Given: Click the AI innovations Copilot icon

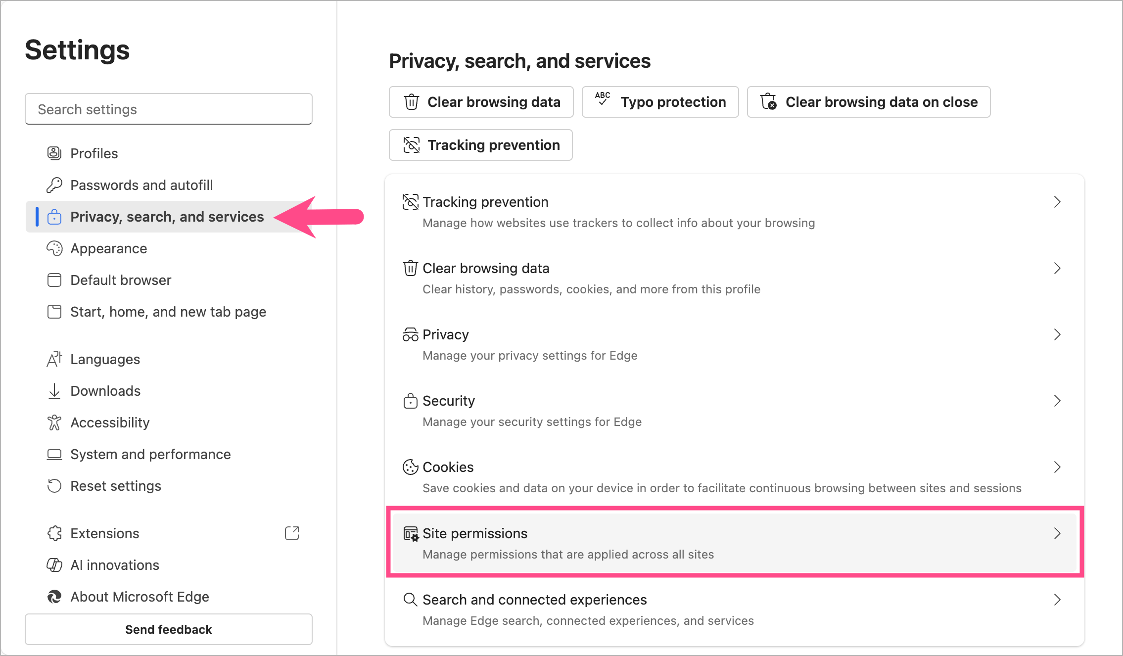Looking at the screenshot, I should [54, 565].
